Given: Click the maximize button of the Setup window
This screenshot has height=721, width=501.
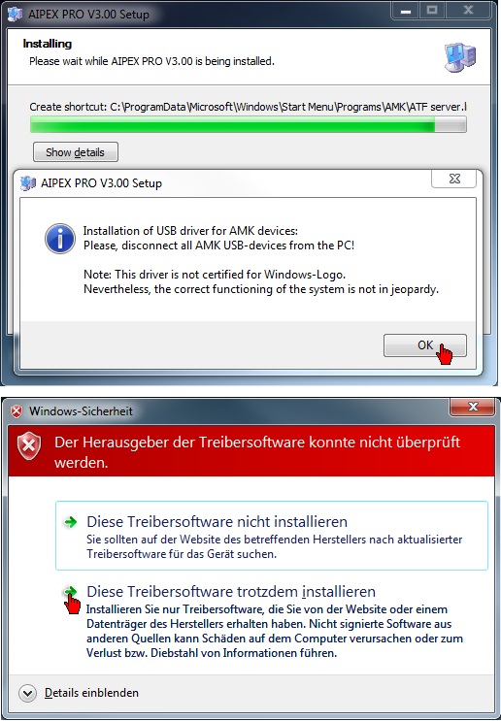Looking at the screenshot, I should [x=431, y=11].
